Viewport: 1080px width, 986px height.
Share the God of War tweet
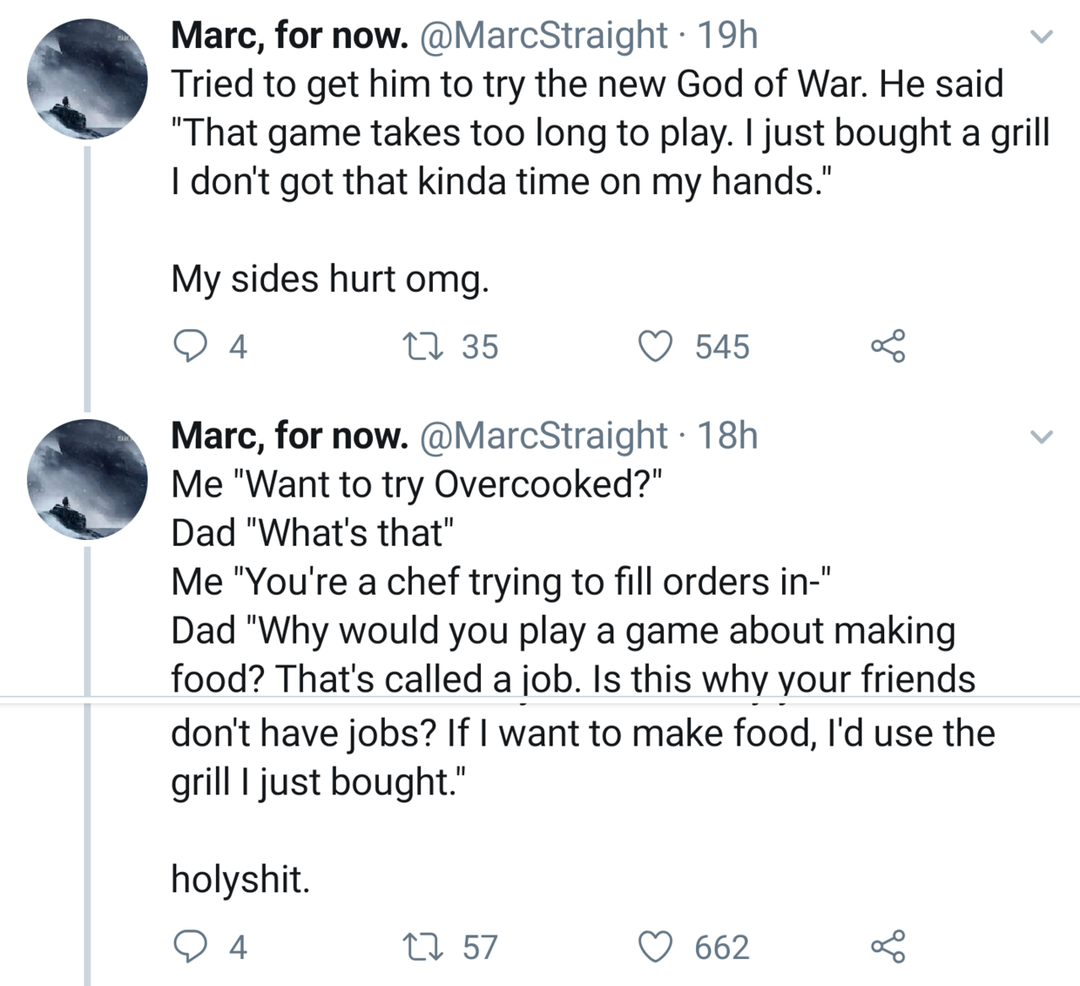tap(888, 346)
